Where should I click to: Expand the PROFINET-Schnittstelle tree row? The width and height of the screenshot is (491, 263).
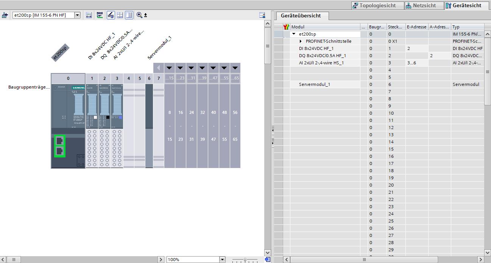point(301,41)
